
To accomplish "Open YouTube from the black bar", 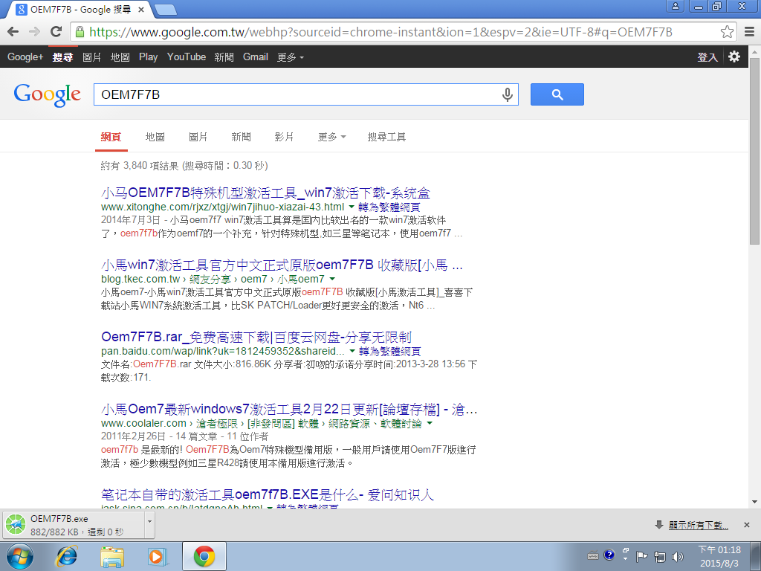I will [x=187, y=57].
